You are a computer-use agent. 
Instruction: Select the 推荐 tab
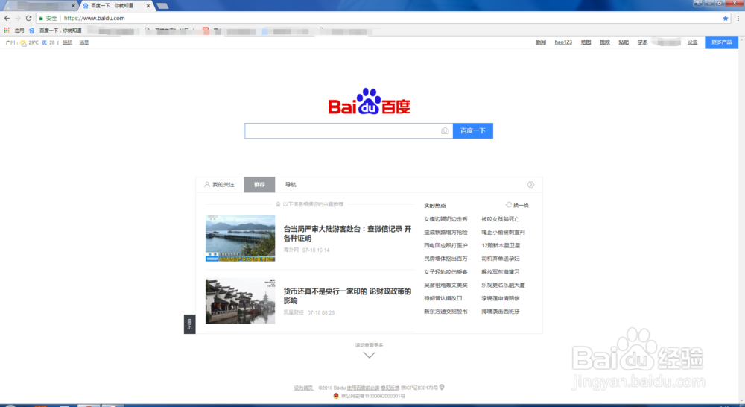tap(259, 184)
